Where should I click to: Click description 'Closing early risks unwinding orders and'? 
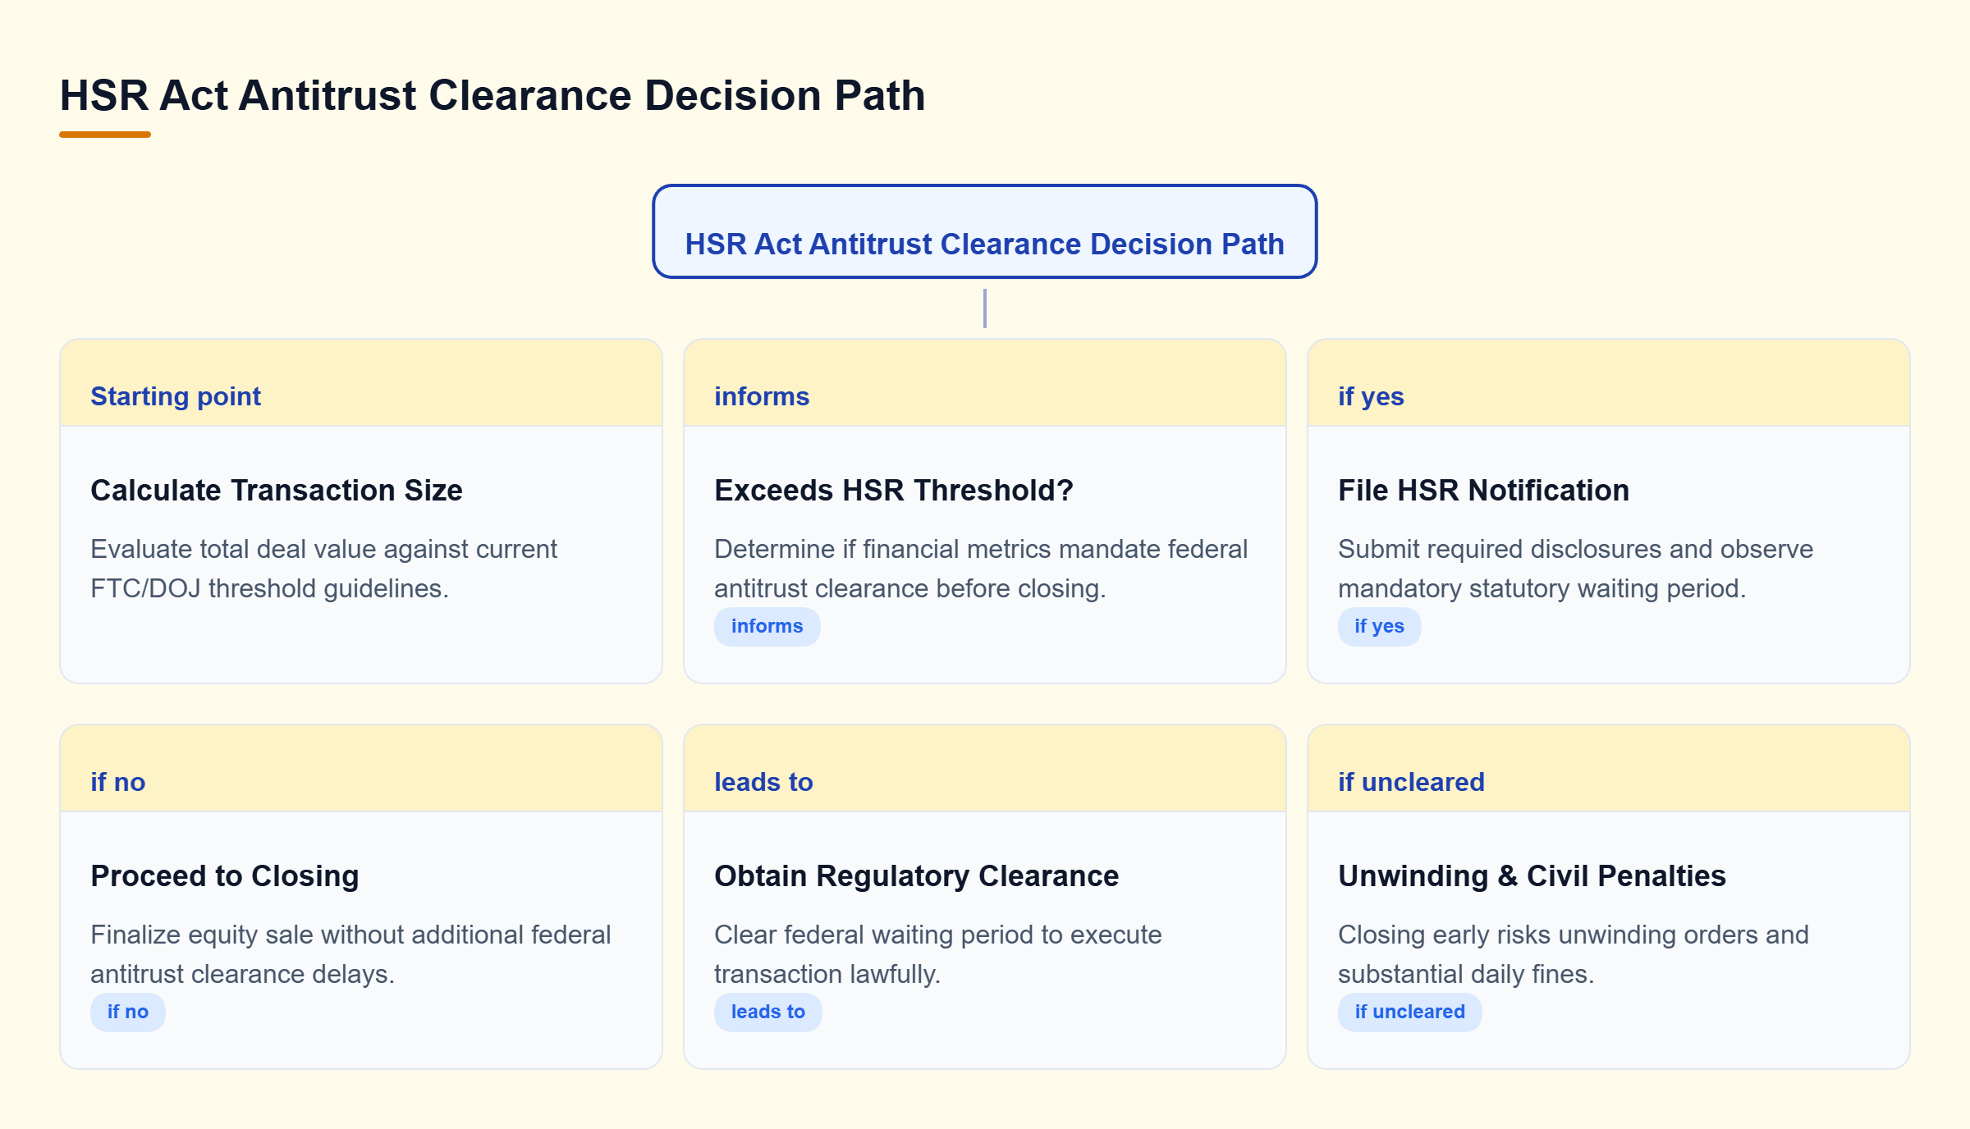[x=1574, y=935]
